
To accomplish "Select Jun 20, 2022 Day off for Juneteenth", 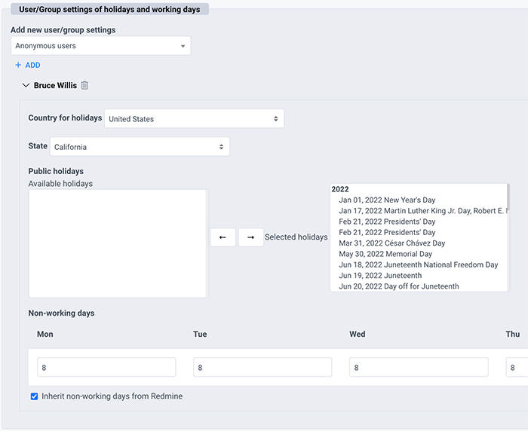I will [x=399, y=286].
